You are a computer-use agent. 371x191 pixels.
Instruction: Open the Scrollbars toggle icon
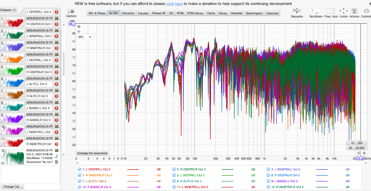click(x=316, y=11)
